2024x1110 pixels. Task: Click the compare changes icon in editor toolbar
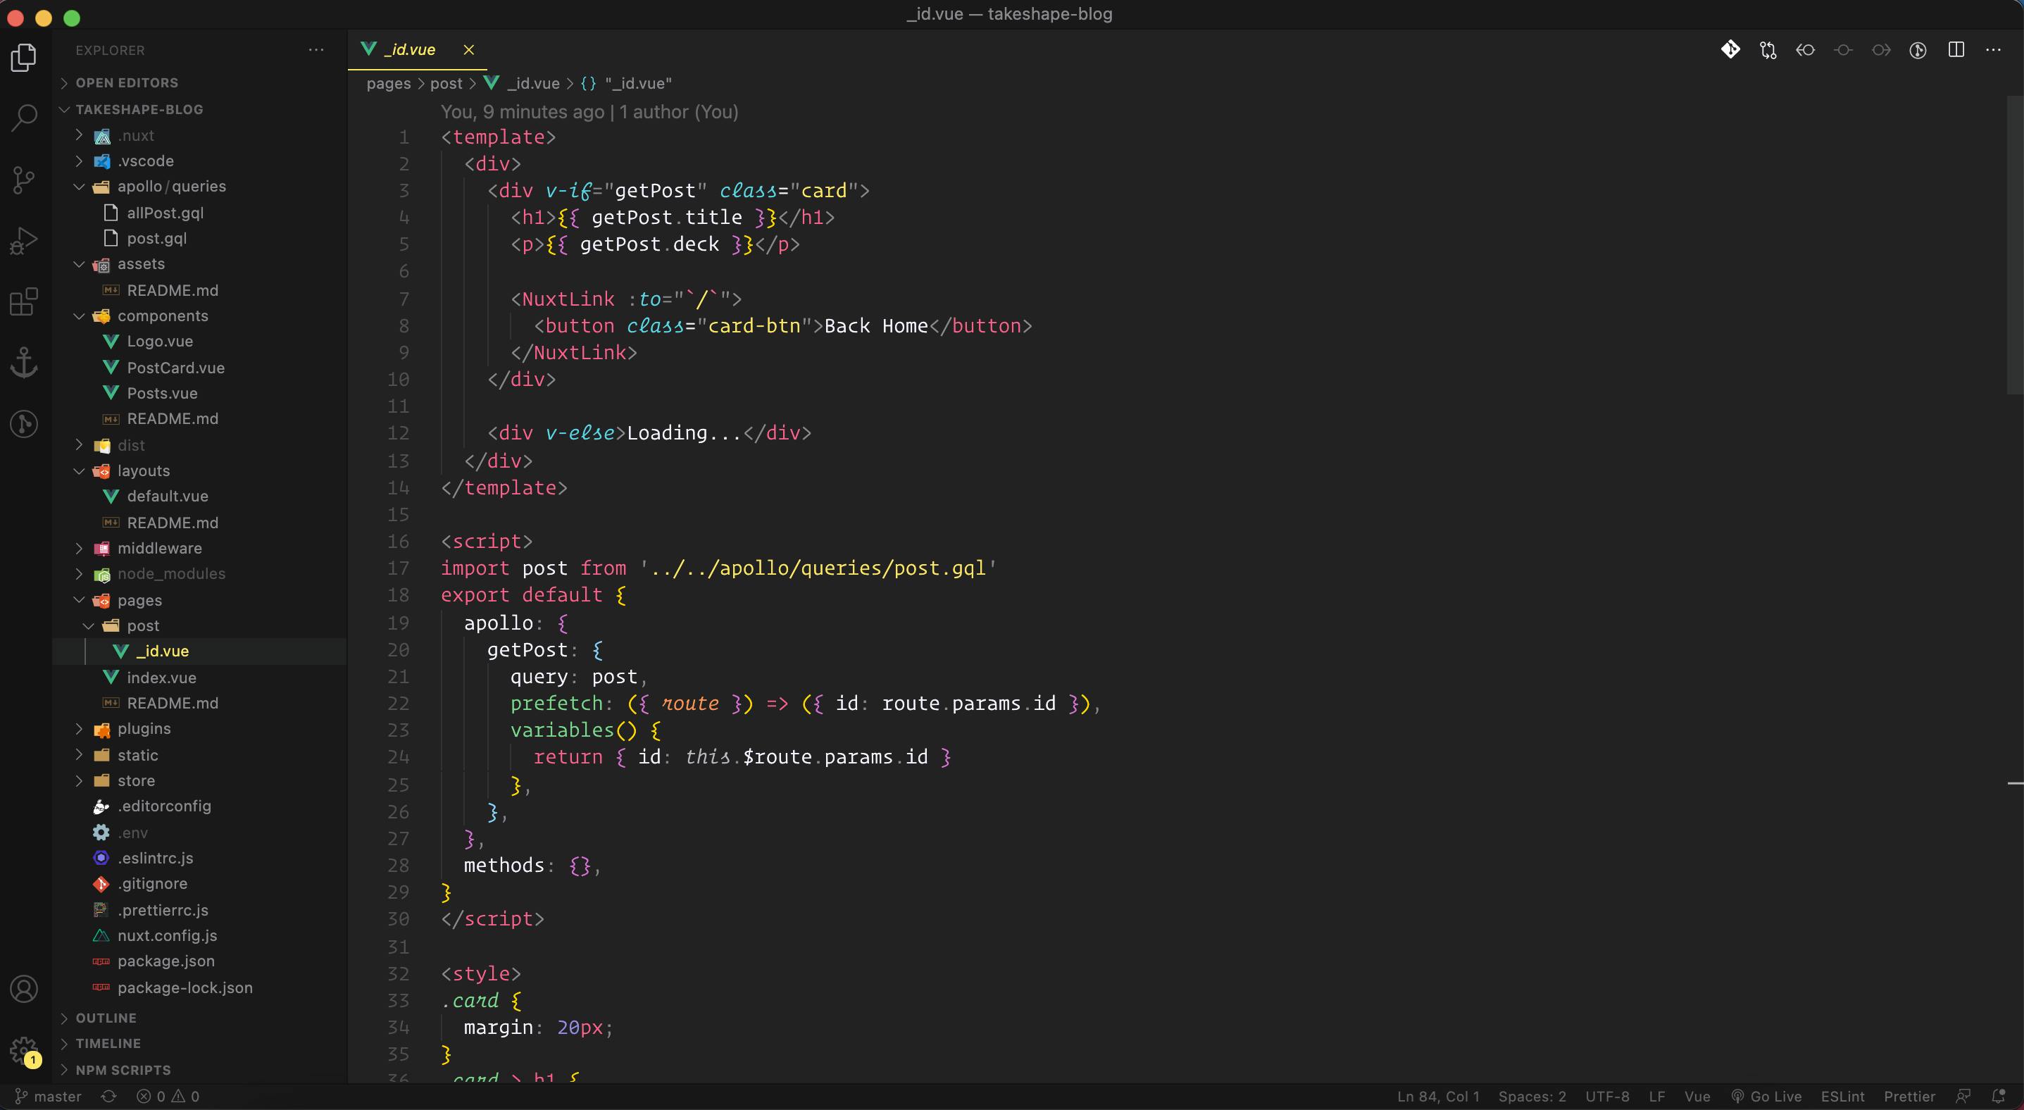tap(1768, 50)
